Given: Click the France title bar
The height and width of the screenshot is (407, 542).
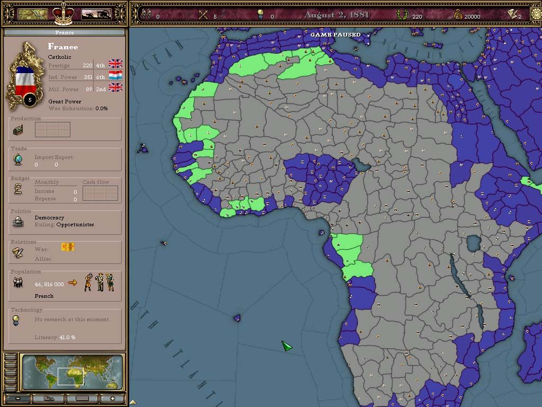Looking at the screenshot, I should pos(65,32).
